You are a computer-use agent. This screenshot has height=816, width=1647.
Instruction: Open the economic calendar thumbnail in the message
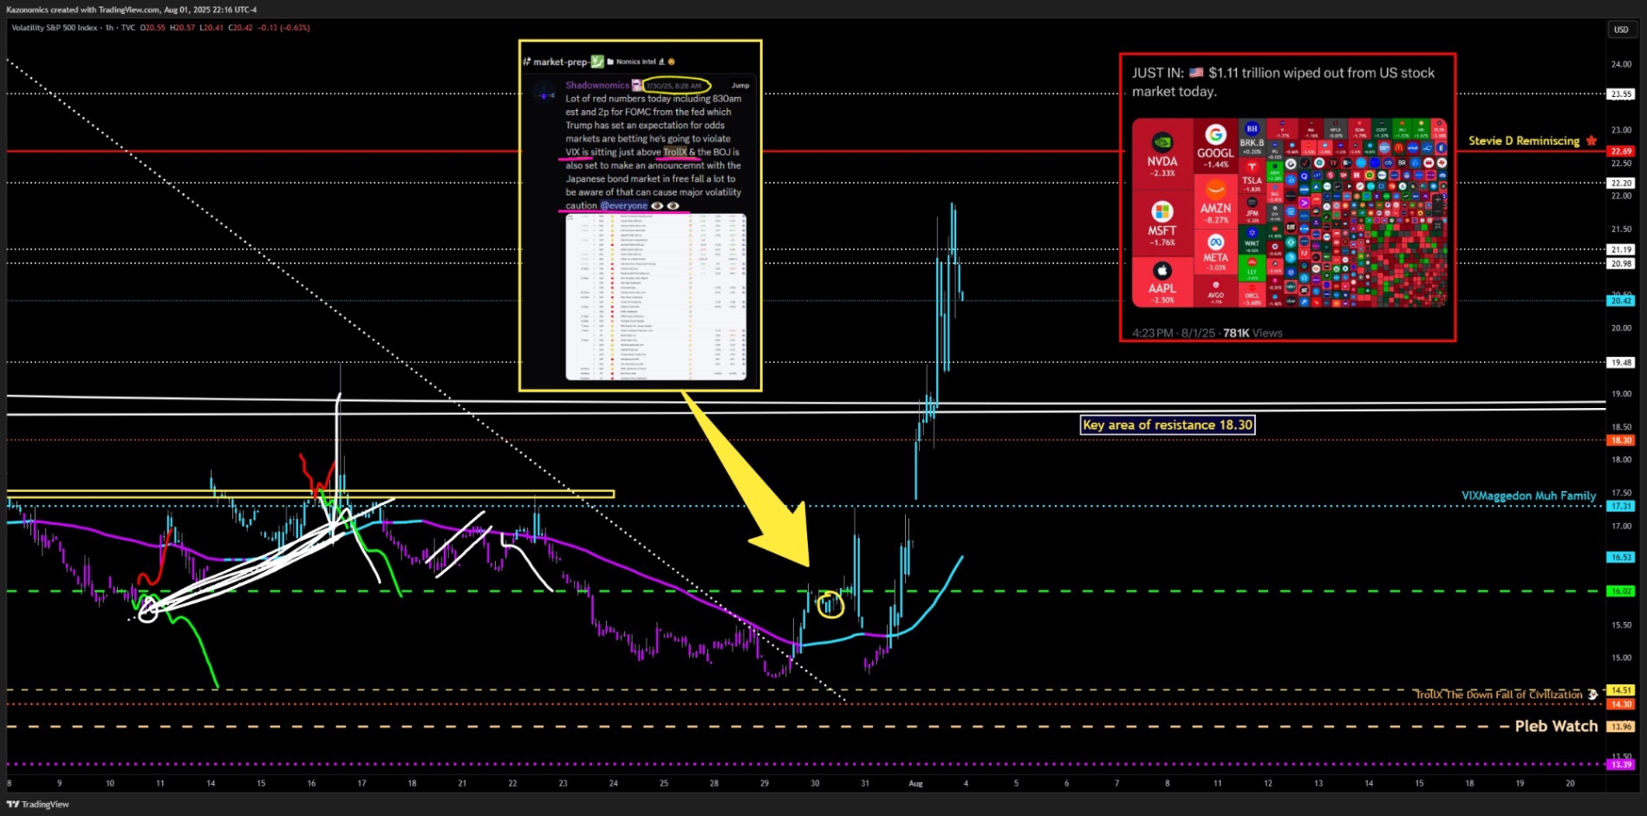[655, 296]
